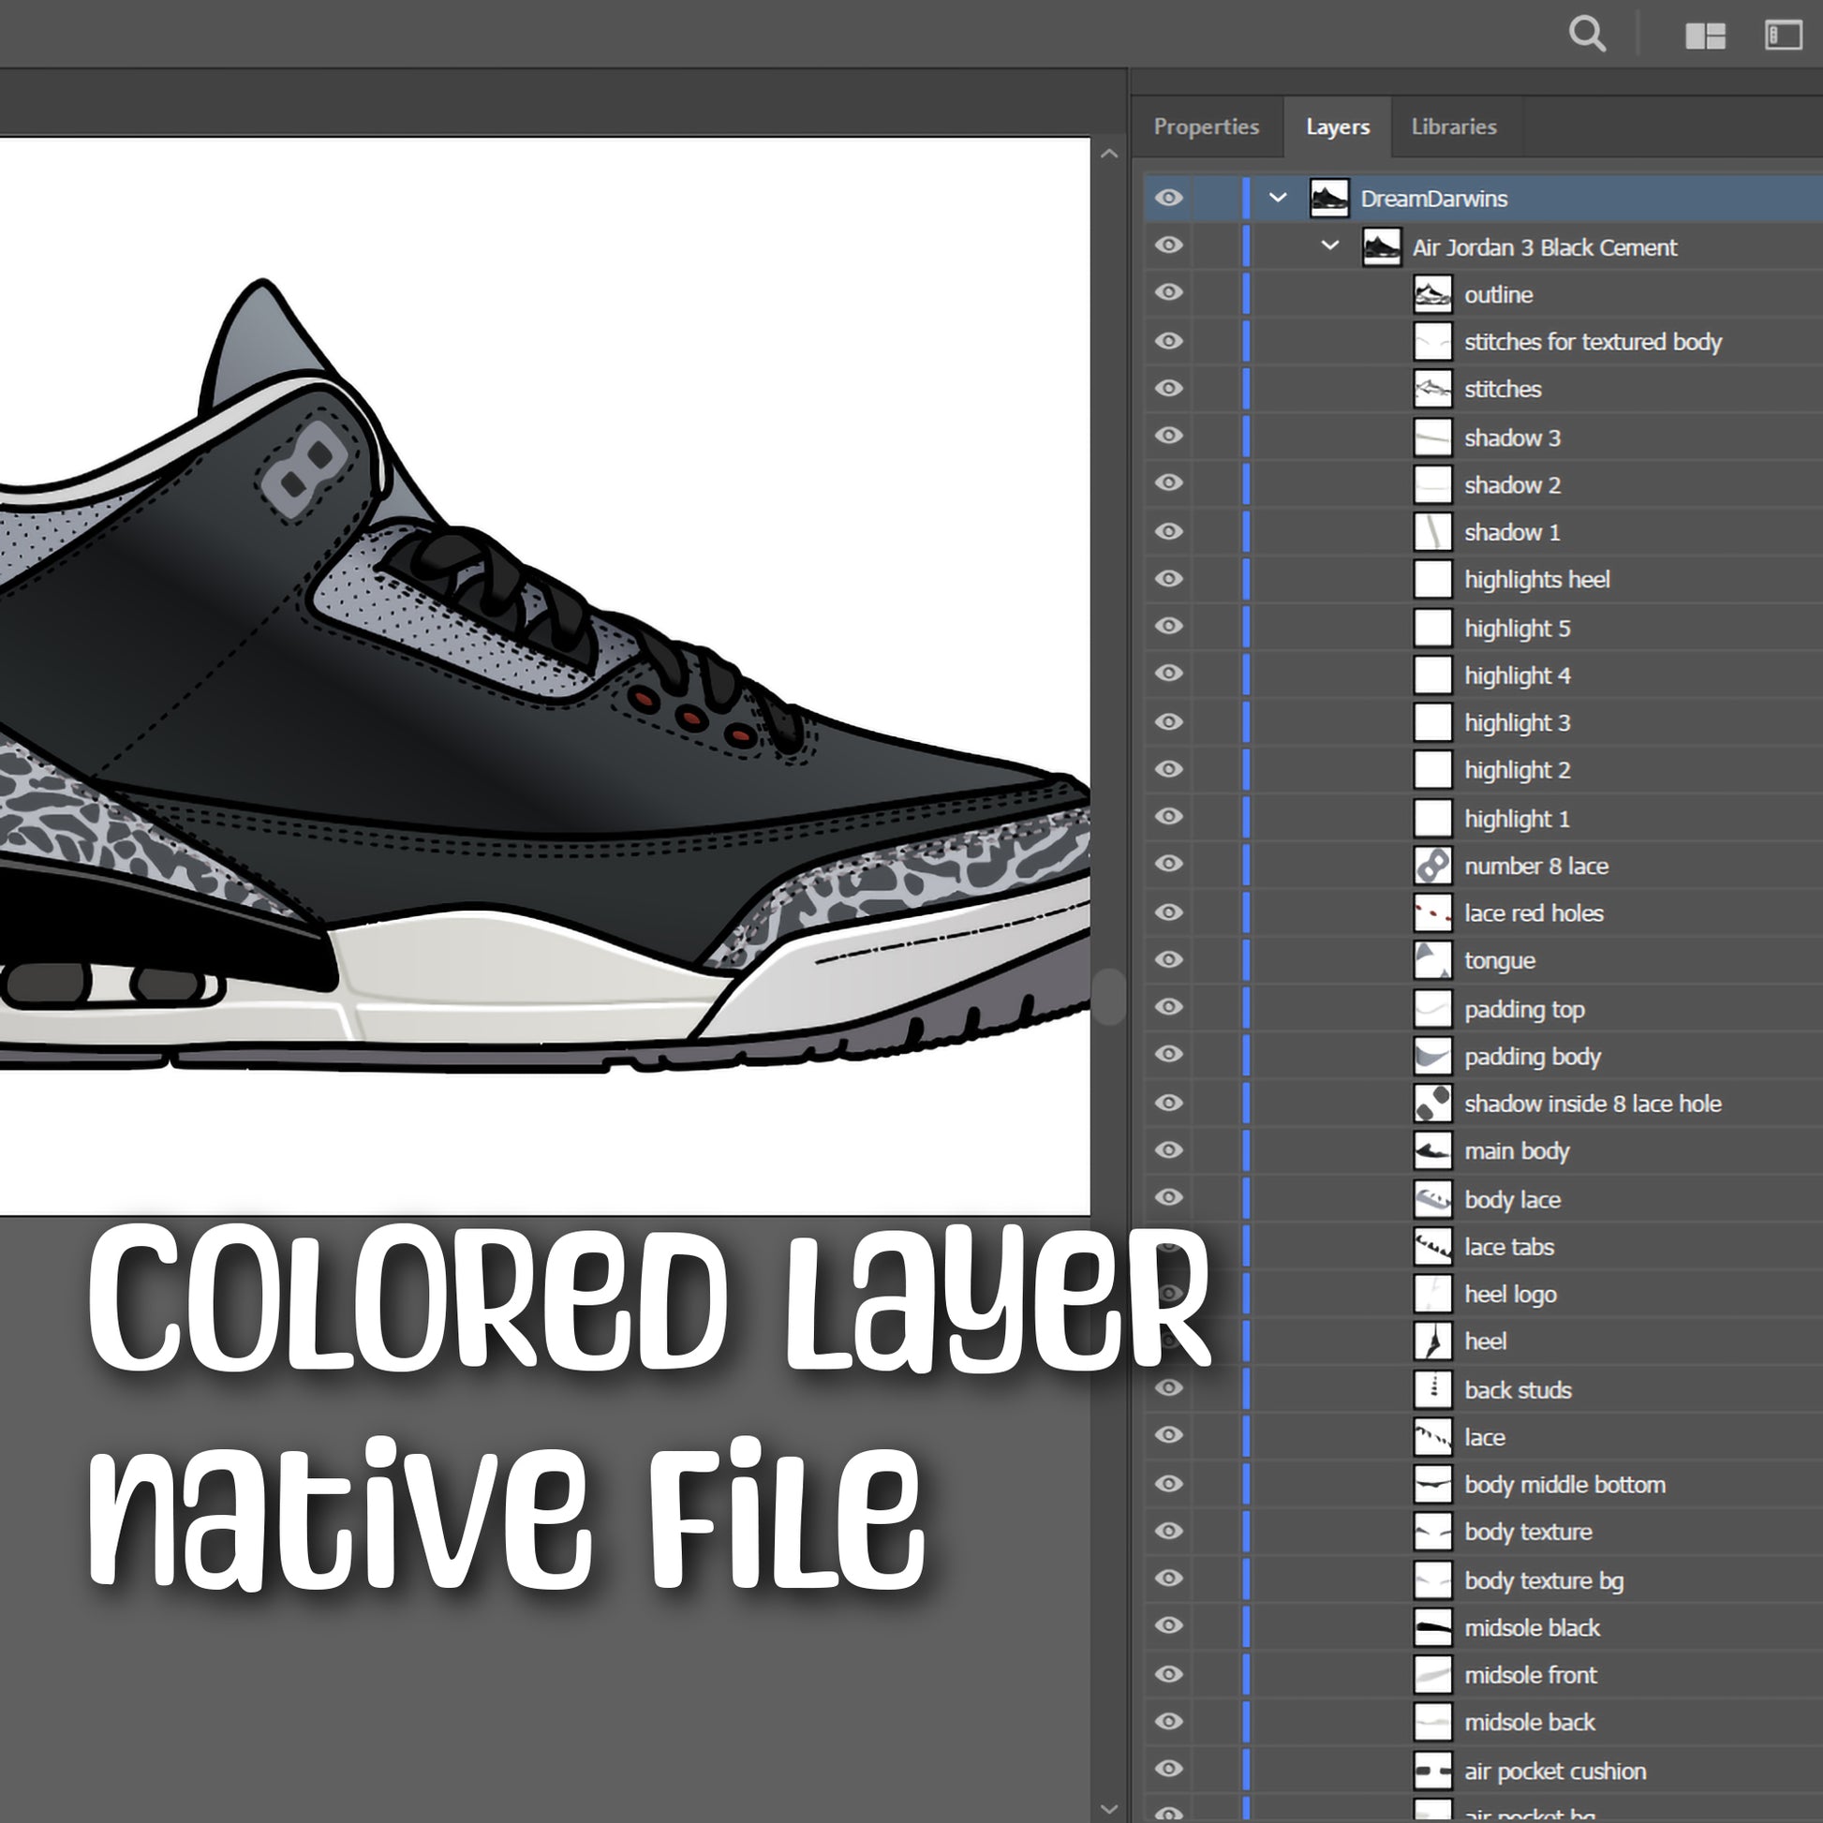Toggle visibility of shadow 3 layer
The image size is (1823, 1823).
(1168, 436)
